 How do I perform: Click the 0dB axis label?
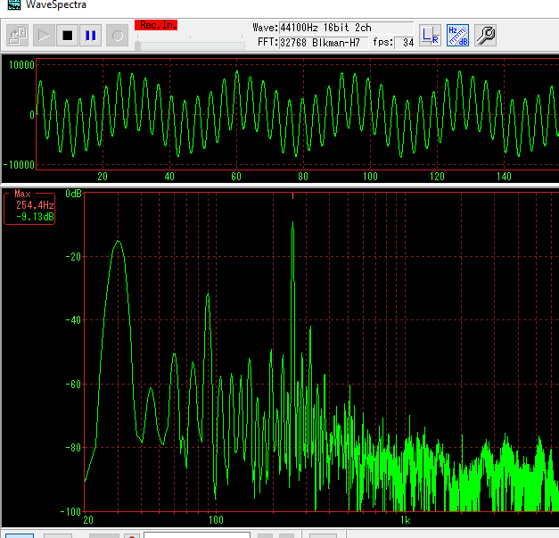(73, 194)
